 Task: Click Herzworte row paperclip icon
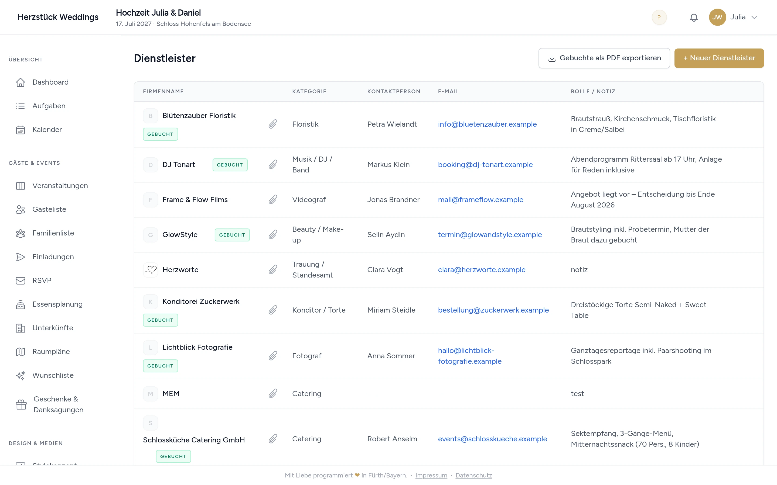(273, 269)
